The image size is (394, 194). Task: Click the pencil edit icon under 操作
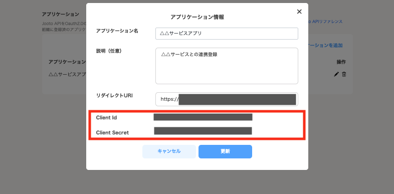click(336, 74)
